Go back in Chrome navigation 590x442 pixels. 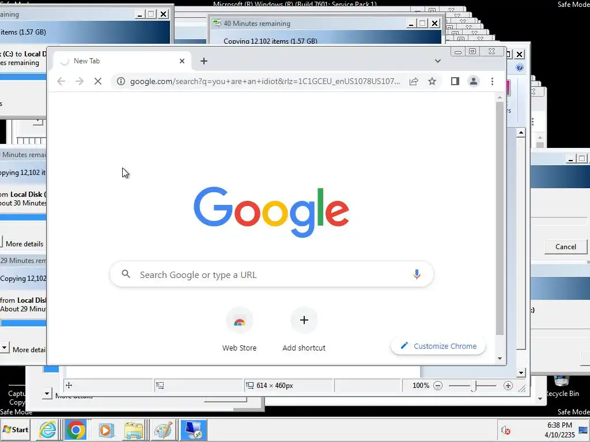(x=61, y=81)
